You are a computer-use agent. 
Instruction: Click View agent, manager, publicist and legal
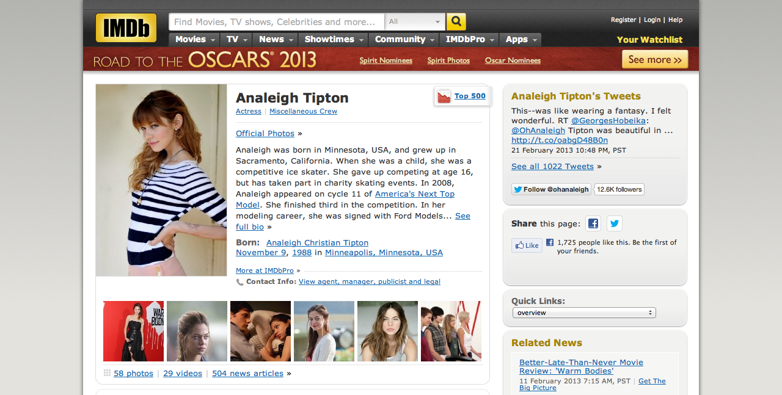click(x=370, y=282)
